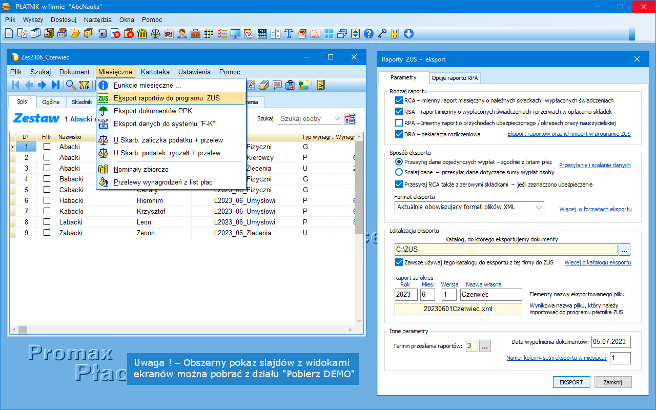Choose 'Przelewy wynagrodzeń z list płac' entry
Screen dimensions: 656x410
tap(171, 182)
